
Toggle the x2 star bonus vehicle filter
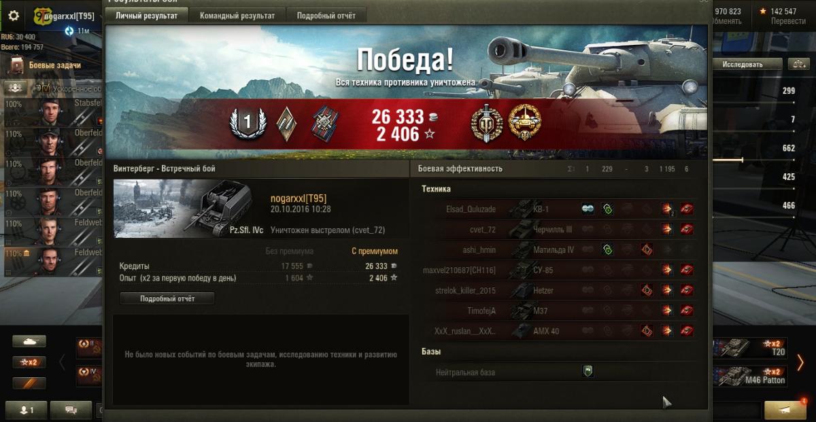coord(29,362)
